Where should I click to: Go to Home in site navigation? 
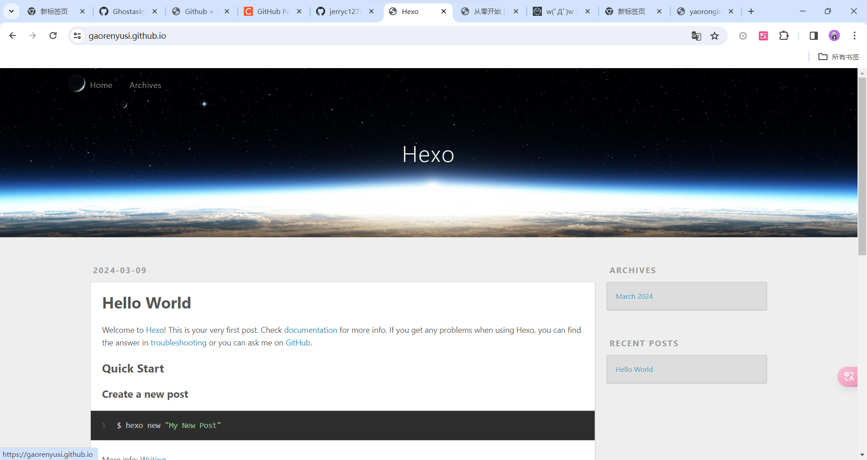point(101,85)
